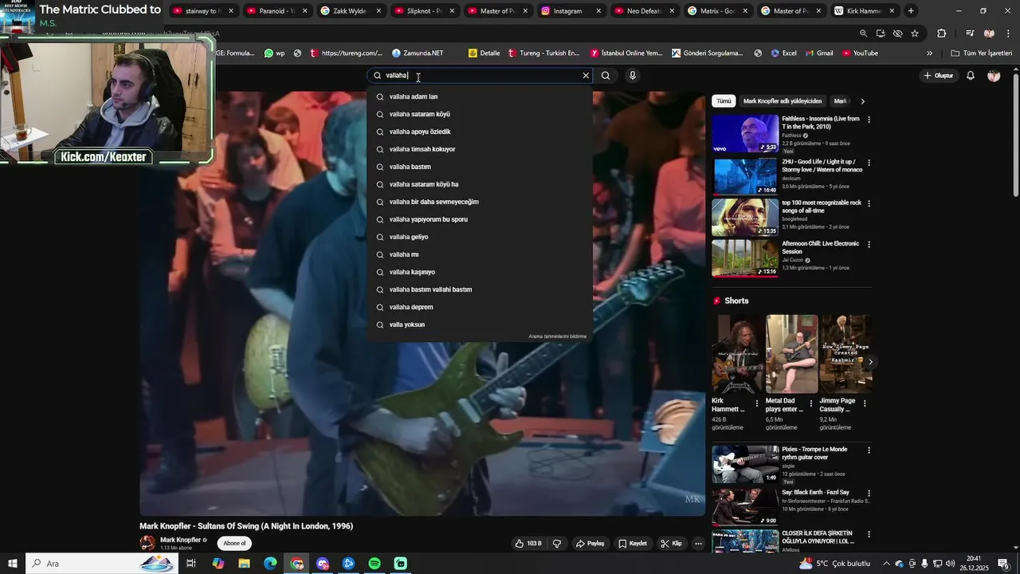
Task: Like the video with thumbs up
Action: (528, 544)
